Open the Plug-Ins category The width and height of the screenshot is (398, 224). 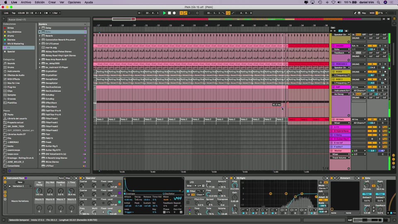[12, 87]
